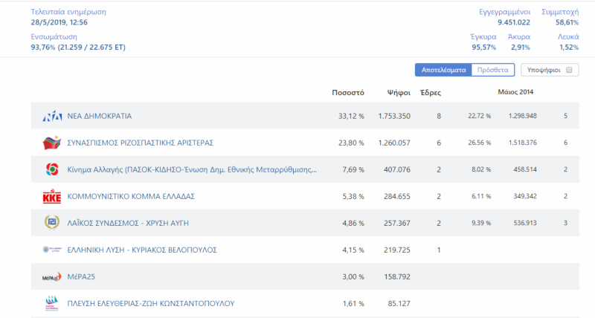Viewport: 595px width, 318px height.
Task: Open ΛΑΪΚΟΣ ΣΥΝΔΕΣΜΟΣ - ΧΡΥΣΗ ΑΥΓΗ link
Action: tap(128, 223)
